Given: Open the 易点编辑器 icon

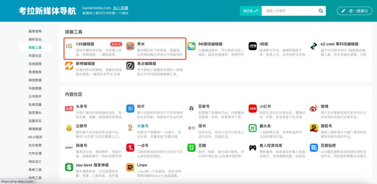Looking at the screenshot, I should point(130,66).
